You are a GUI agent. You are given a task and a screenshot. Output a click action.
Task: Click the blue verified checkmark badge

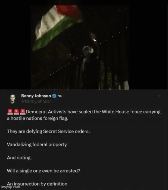coord(54,96)
